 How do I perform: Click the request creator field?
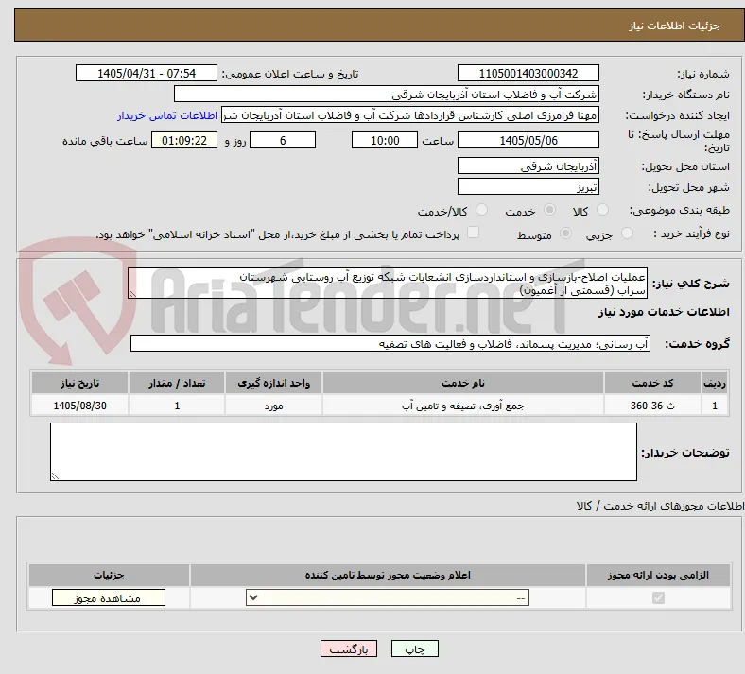tap(410, 115)
